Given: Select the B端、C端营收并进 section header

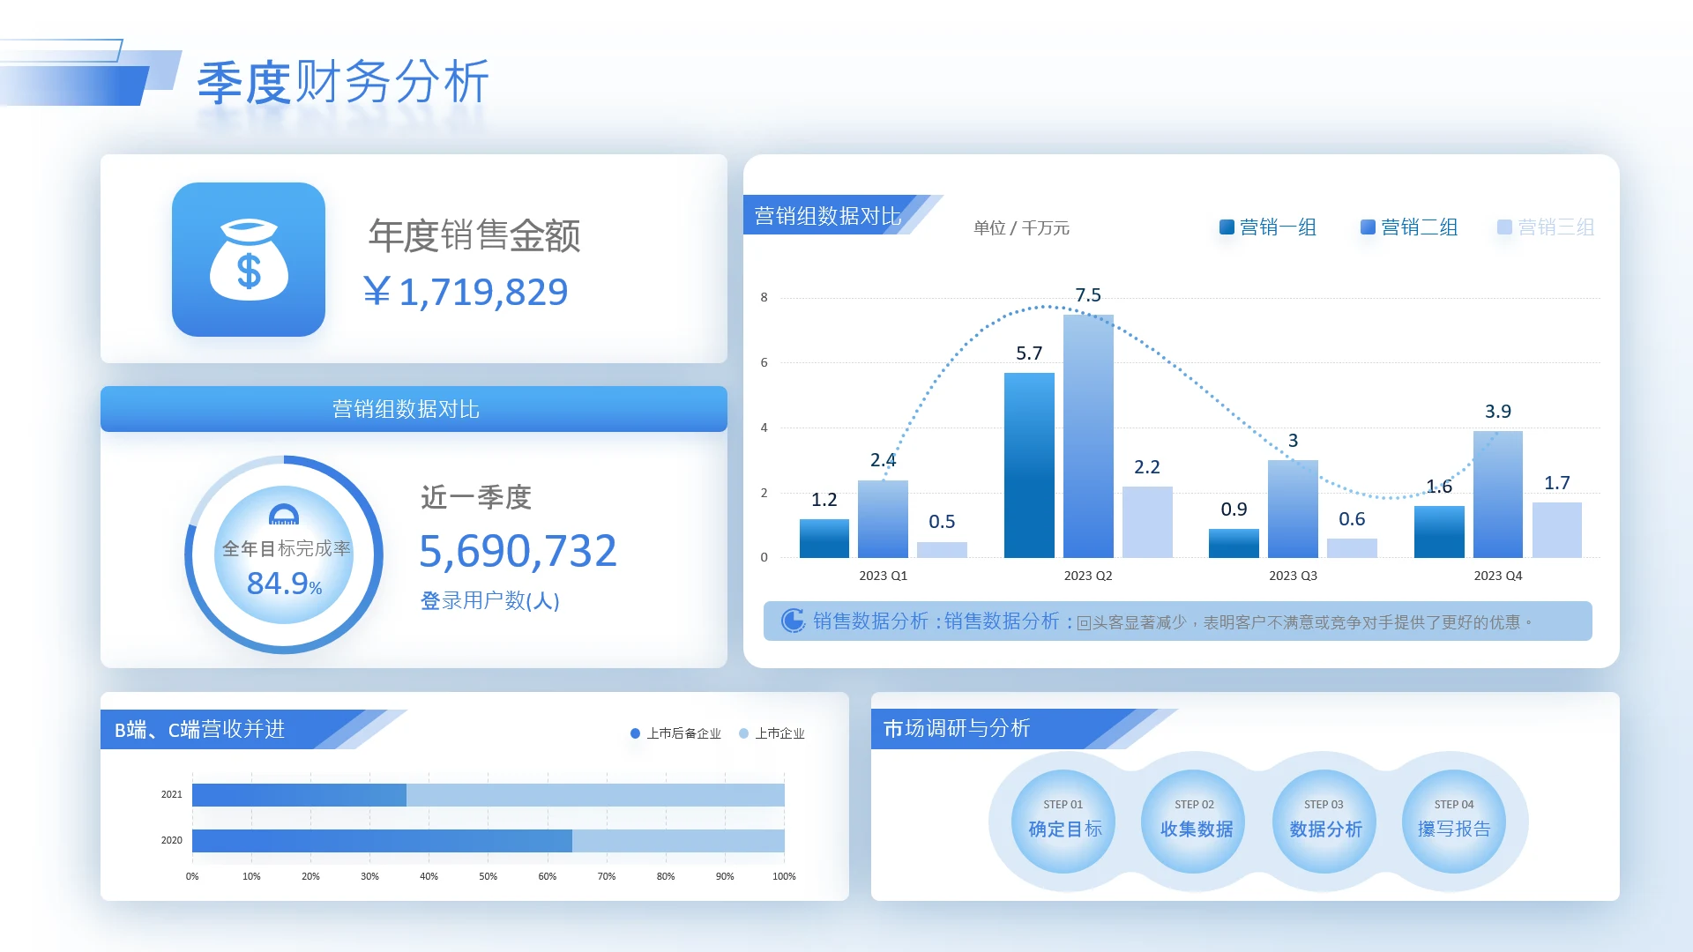Looking at the screenshot, I should pos(200,730).
